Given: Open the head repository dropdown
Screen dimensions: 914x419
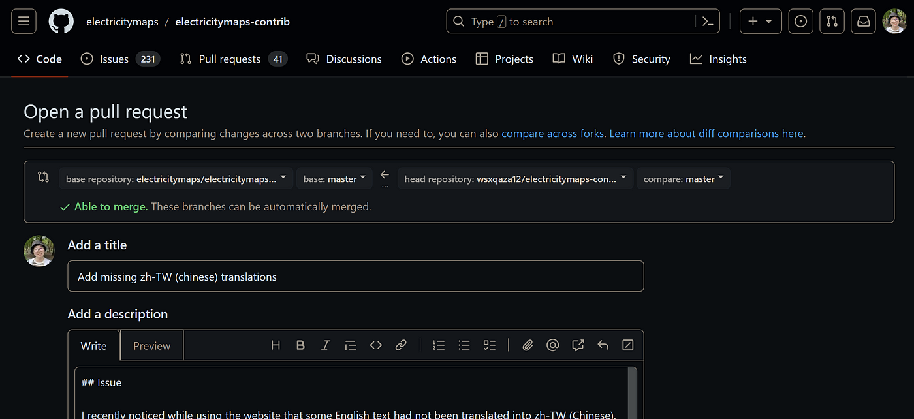Looking at the screenshot, I should click(x=515, y=179).
